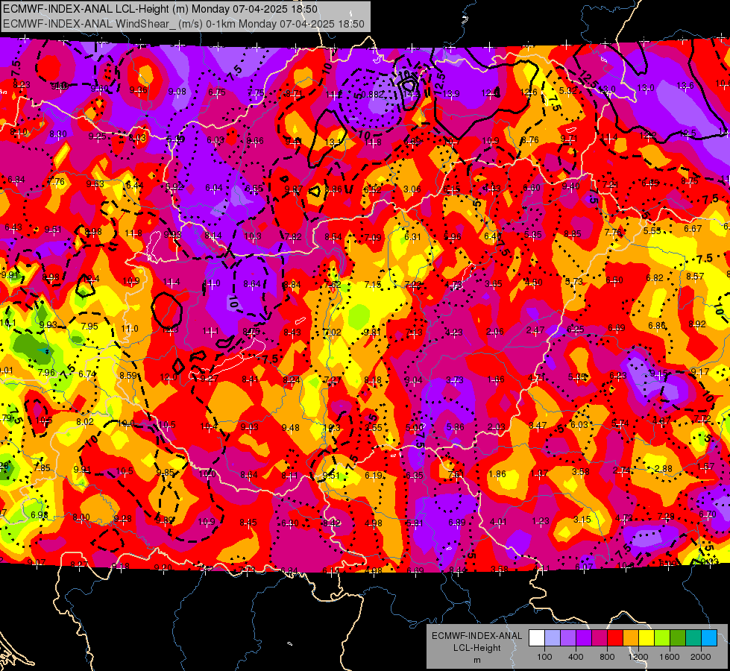Click the grid value 2.55
730x671 pixels.
(374, 428)
